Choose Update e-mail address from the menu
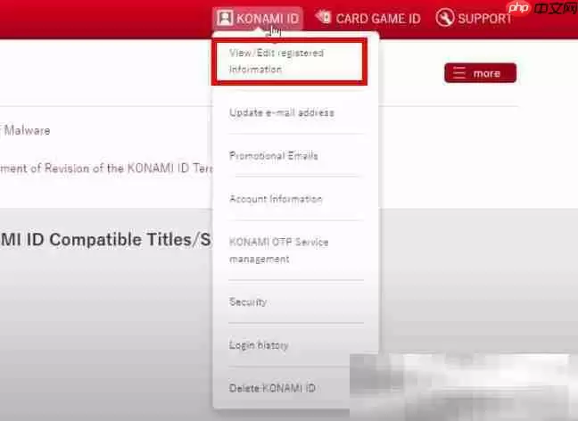The image size is (578, 421). click(281, 113)
